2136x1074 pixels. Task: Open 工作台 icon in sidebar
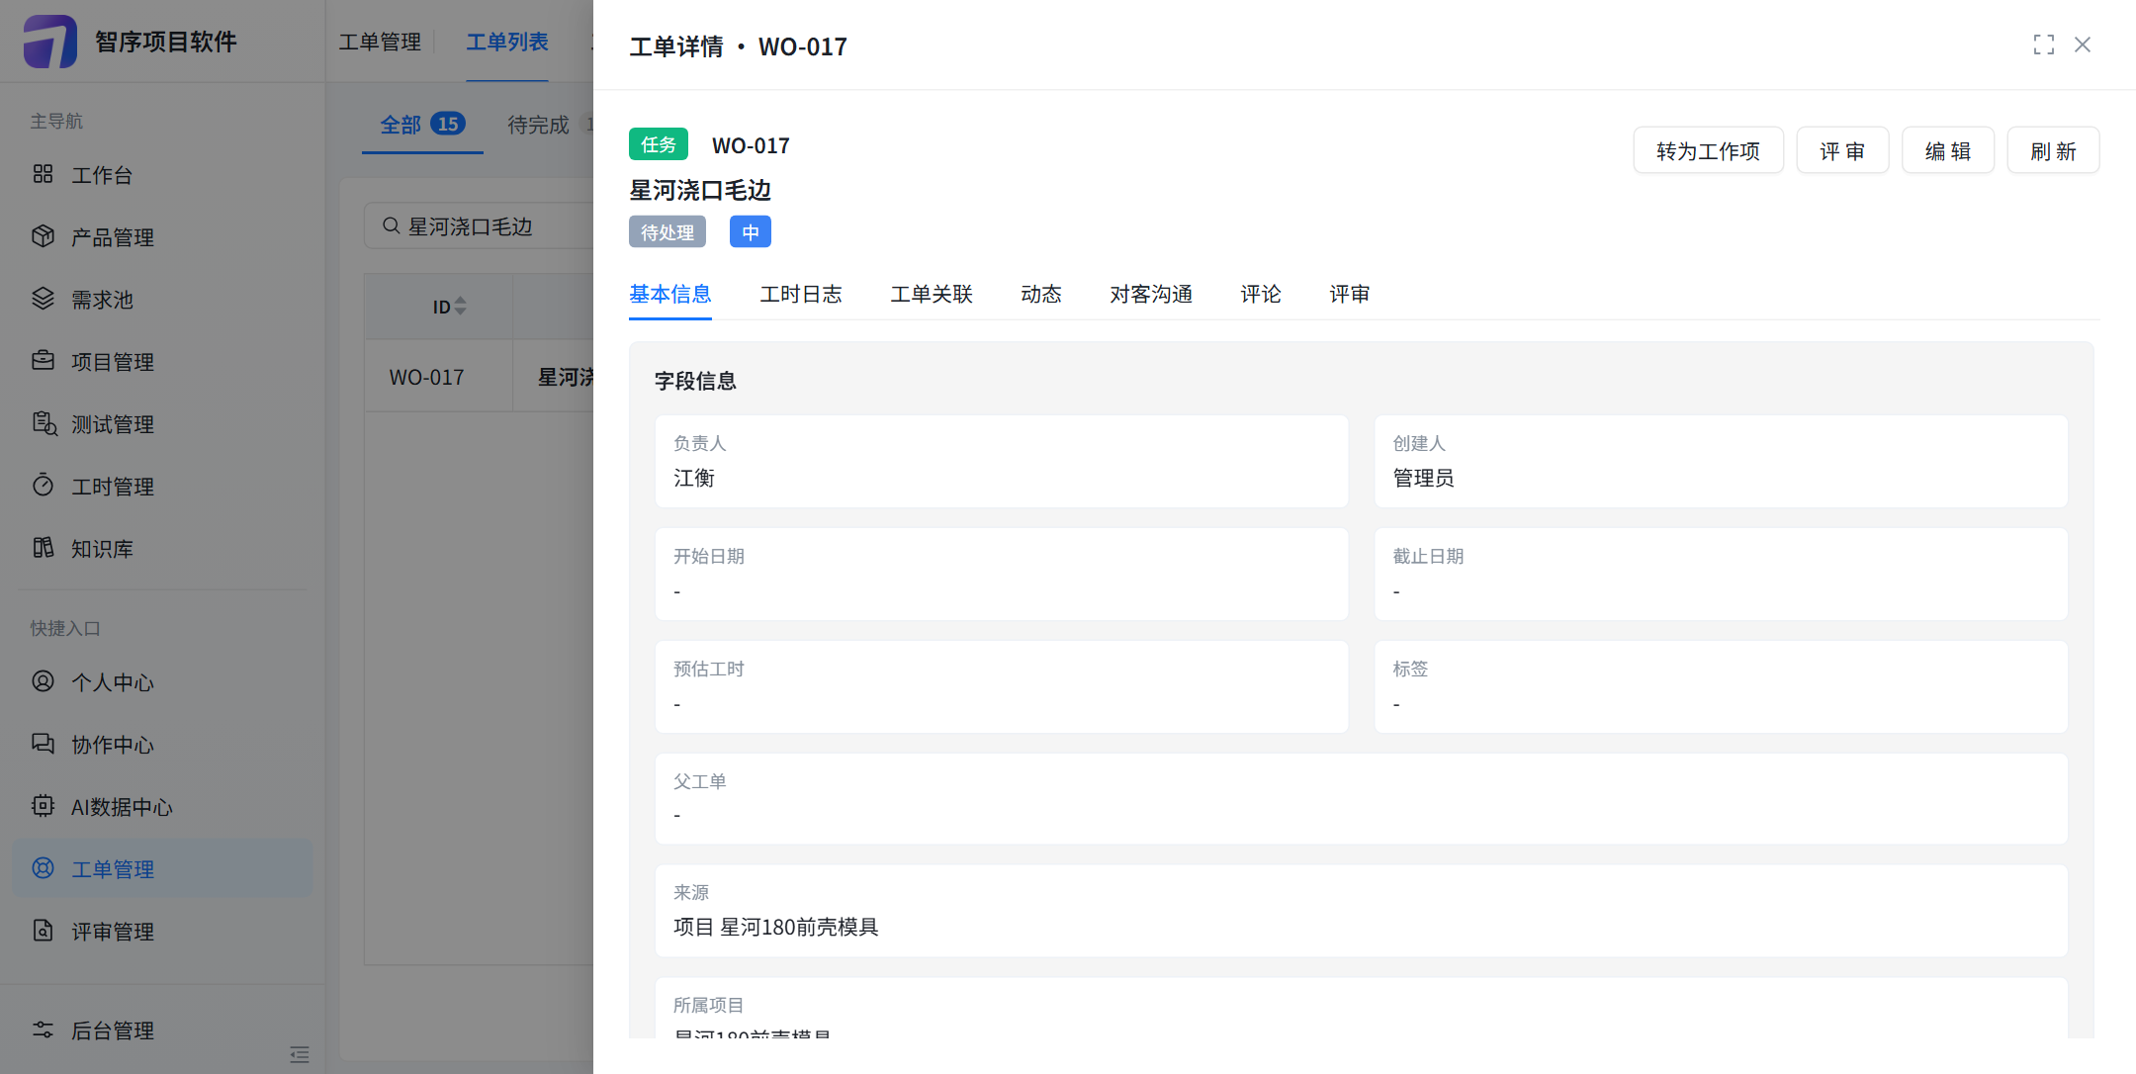(43, 174)
